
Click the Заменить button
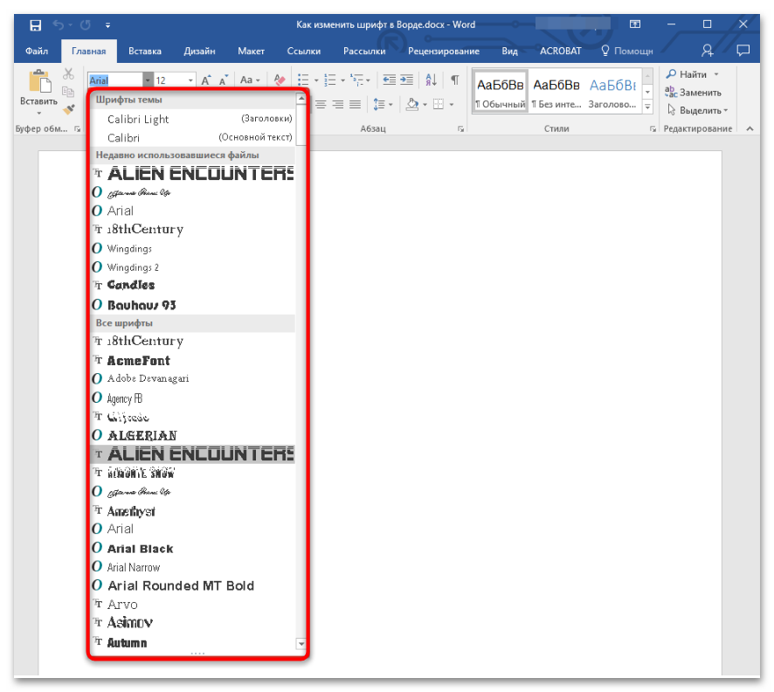click(693, 93)
